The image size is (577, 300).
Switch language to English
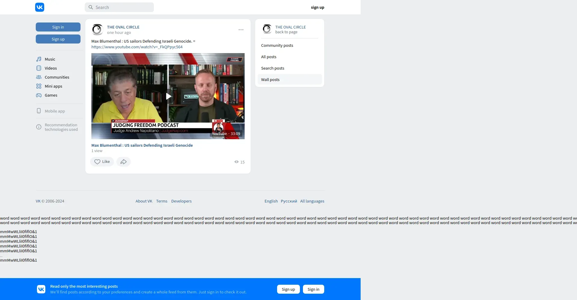click(271, 201)
